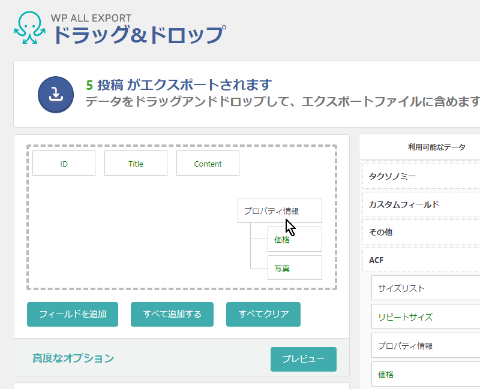Click the すべて追加する button

(172, 314)
